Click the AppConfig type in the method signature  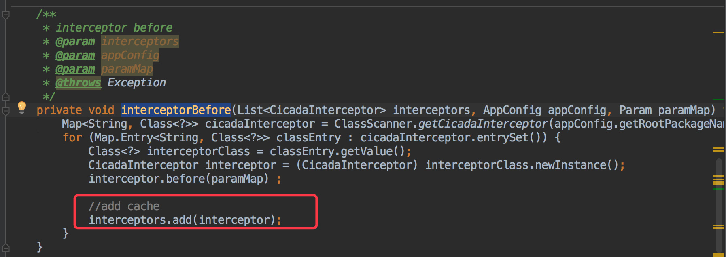(512, 110)
